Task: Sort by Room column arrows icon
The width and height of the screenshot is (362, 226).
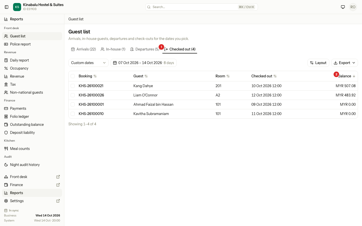Action: point(228,76)
